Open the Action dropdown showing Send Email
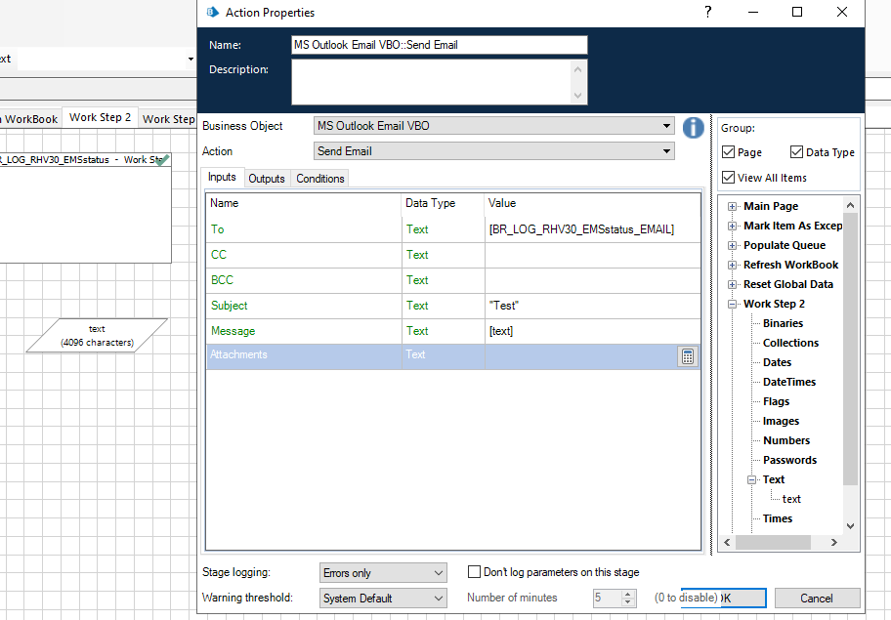 pos(493,151)
